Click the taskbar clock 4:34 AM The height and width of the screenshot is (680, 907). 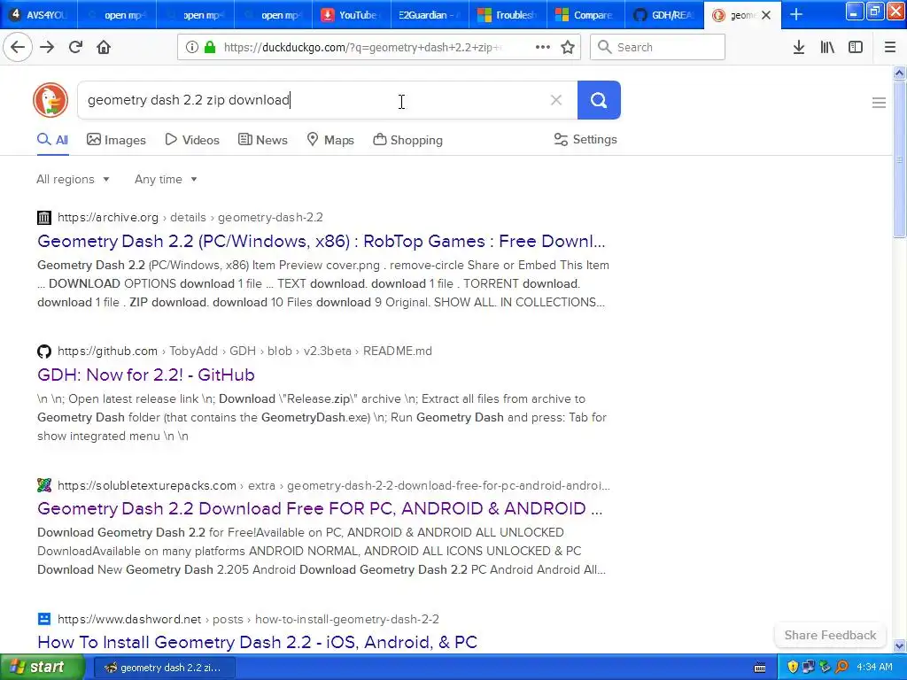(874, 668)
